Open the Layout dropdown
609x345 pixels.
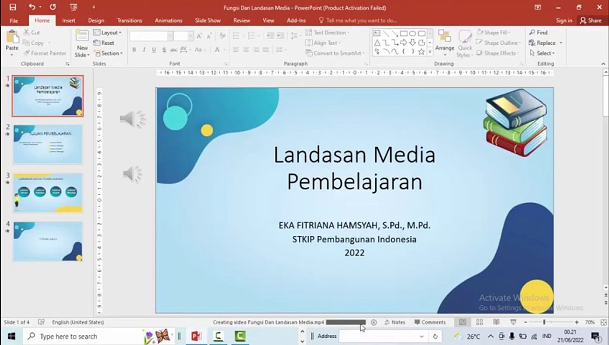tap(107, 33)
